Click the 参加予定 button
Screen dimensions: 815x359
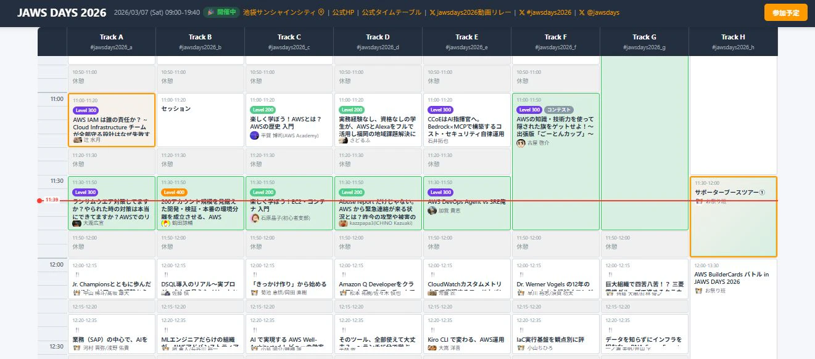[x=785, y=12]
